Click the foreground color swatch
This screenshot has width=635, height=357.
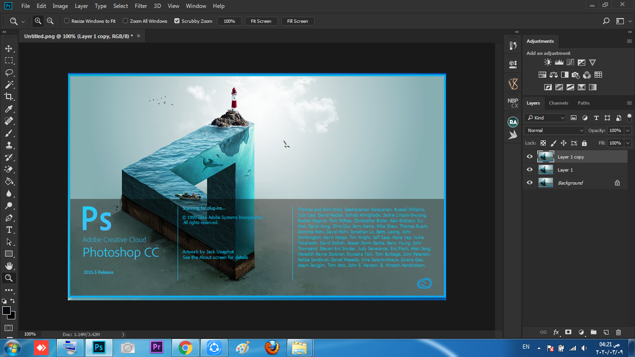point(7,311)
